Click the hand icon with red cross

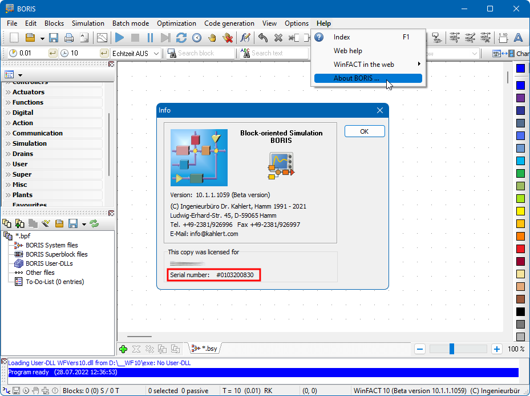pyautogui.click(x=228, y=38)
